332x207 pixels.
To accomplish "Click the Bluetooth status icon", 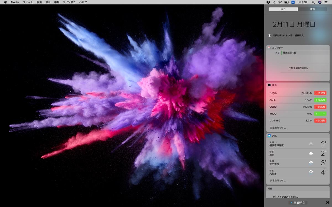I will pos(274,2).
